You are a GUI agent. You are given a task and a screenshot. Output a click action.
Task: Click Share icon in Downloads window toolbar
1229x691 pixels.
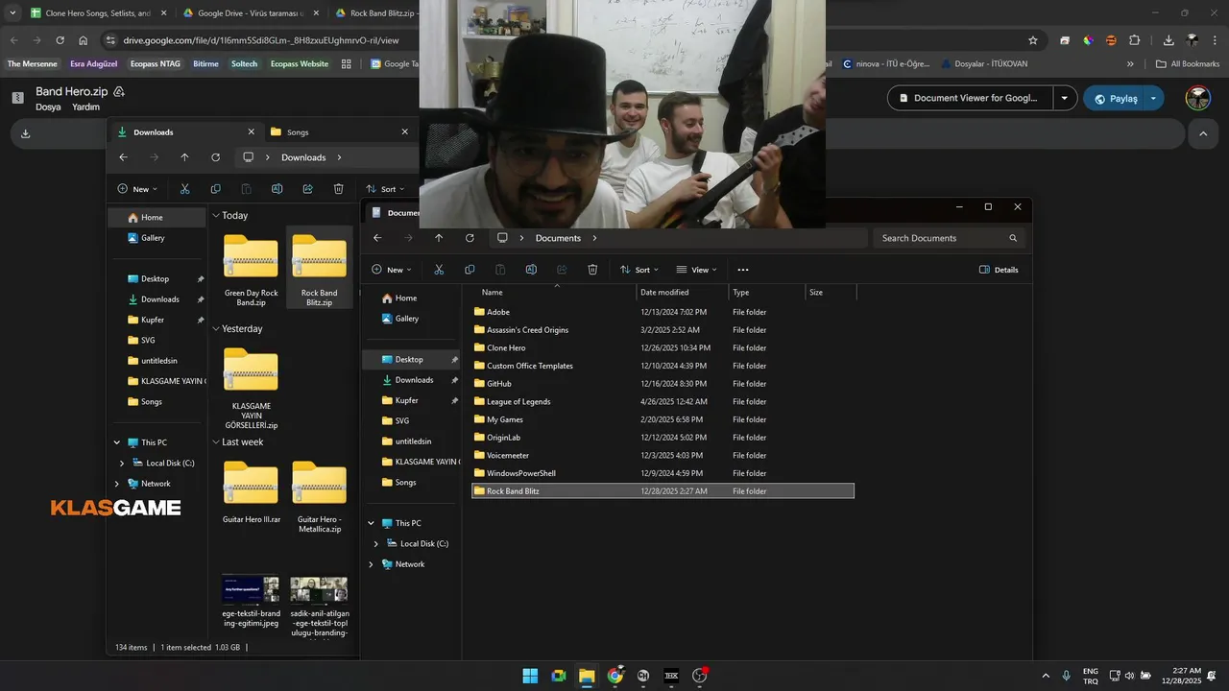(x=307, y=189)
